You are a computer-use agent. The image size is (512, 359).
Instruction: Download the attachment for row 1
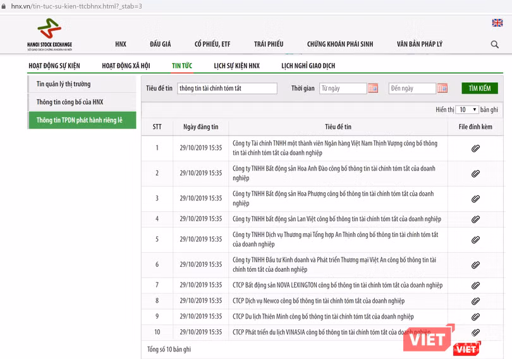coord(475,149)
